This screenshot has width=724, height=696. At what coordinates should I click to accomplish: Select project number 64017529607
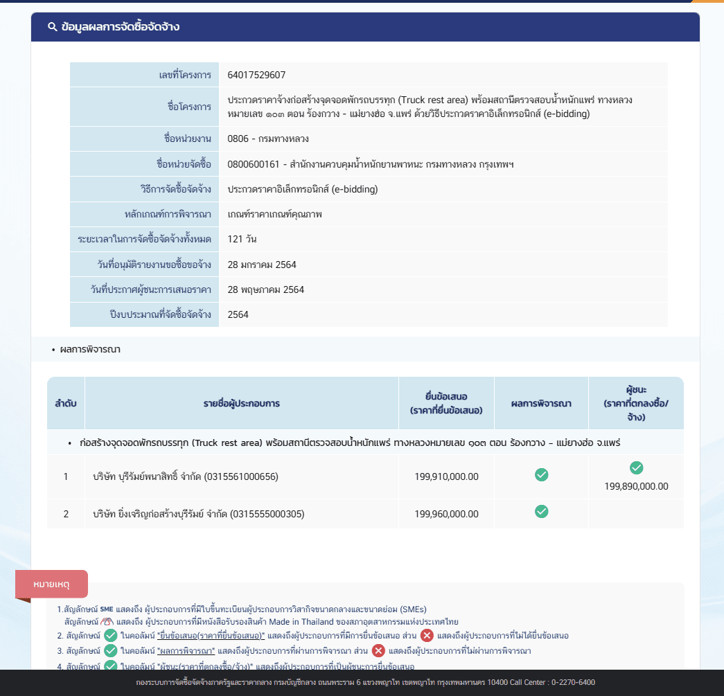(257, 75)
